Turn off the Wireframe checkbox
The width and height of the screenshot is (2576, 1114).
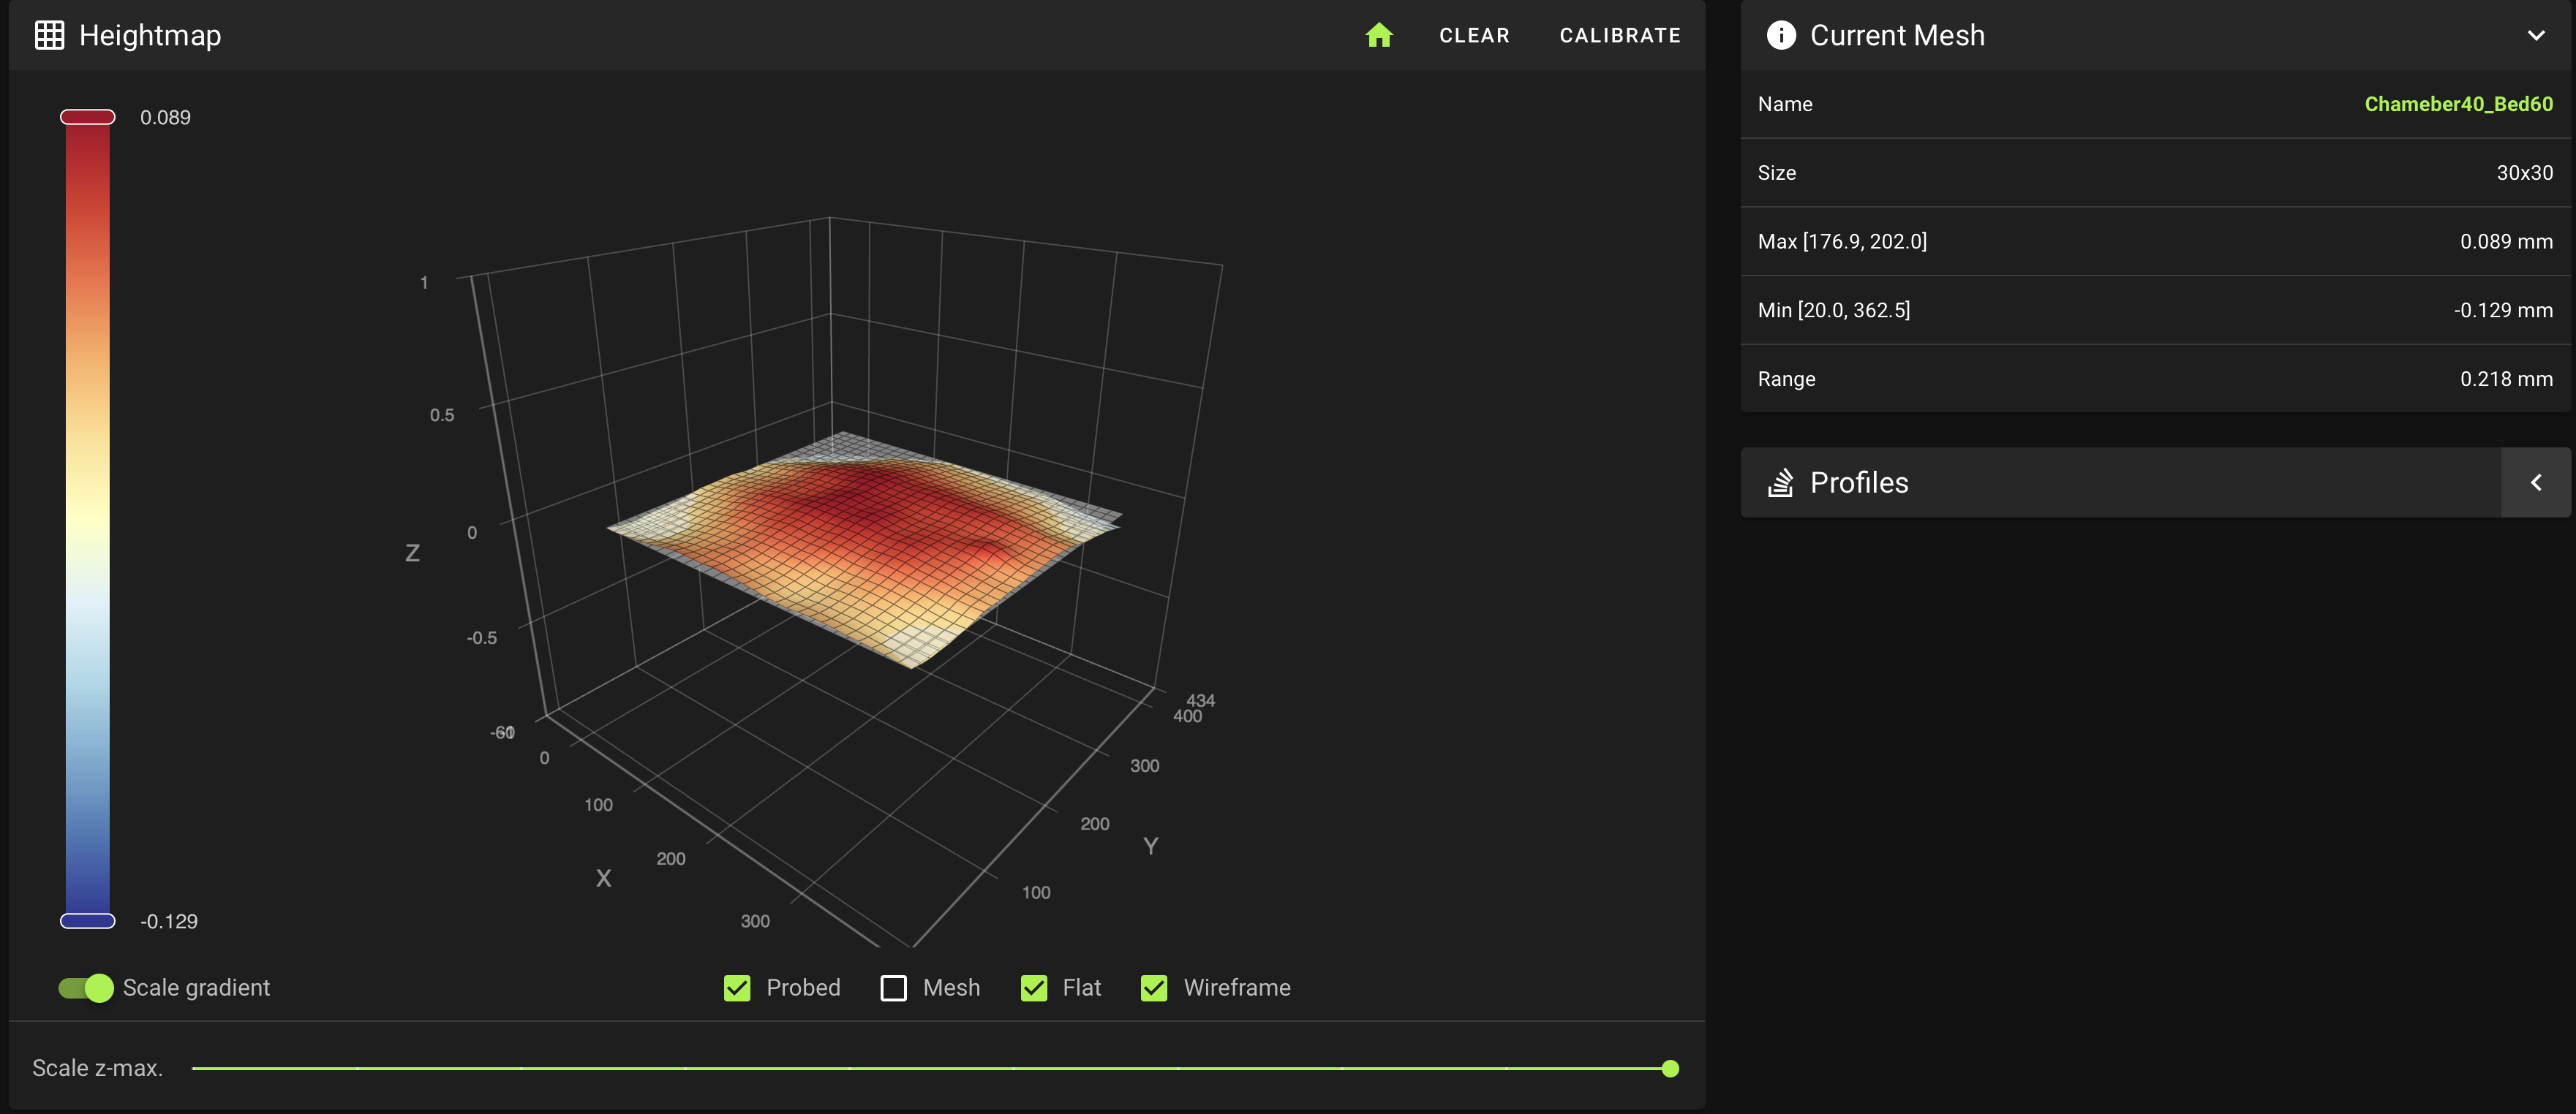coord(1154,988)
